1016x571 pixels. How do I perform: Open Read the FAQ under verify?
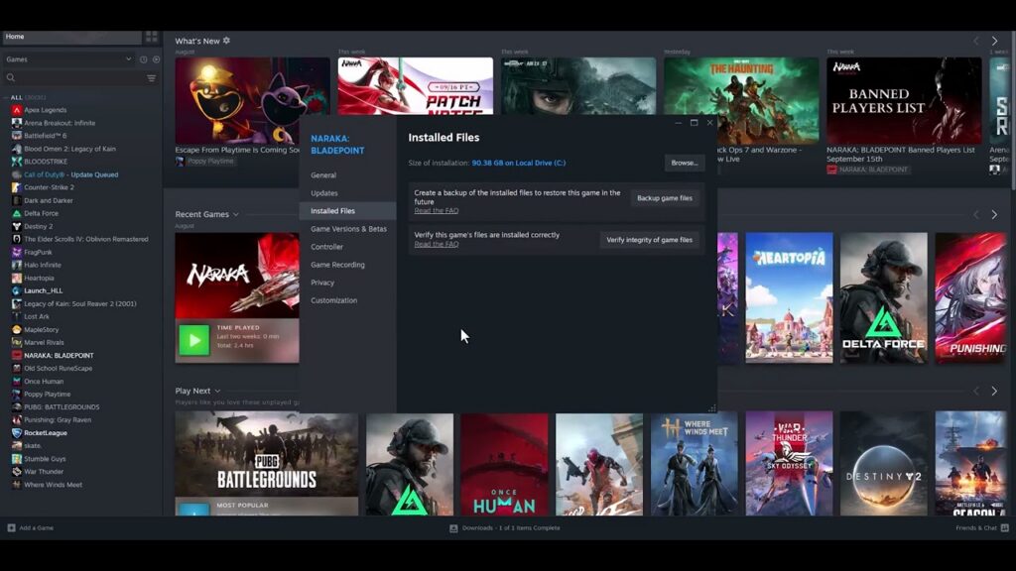[x=437, y=244]
